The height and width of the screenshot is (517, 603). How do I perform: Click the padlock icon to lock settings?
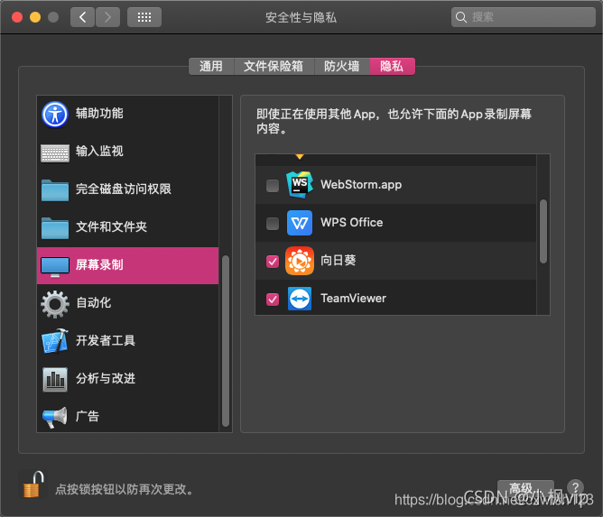pos(32,485)
